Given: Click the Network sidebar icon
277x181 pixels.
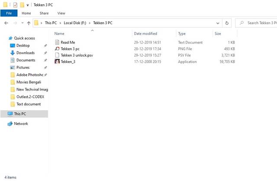Looking at the screenshot, I should (10, 124).
